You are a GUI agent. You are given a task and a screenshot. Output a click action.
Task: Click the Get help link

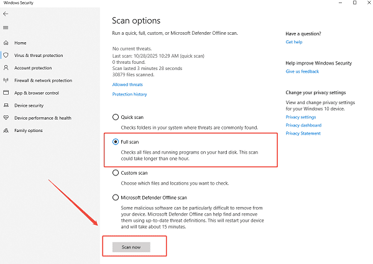tap(293, 42)
